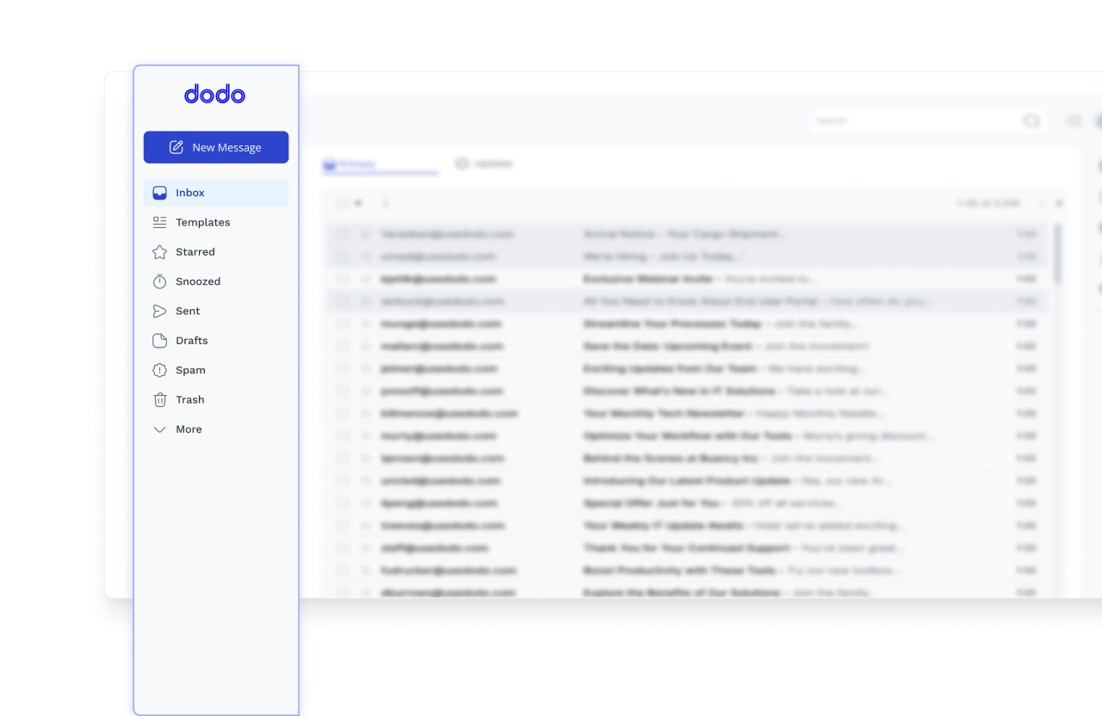Check the first email row's checkbox
1102x716 pixels.
click(x=342, y=234)
